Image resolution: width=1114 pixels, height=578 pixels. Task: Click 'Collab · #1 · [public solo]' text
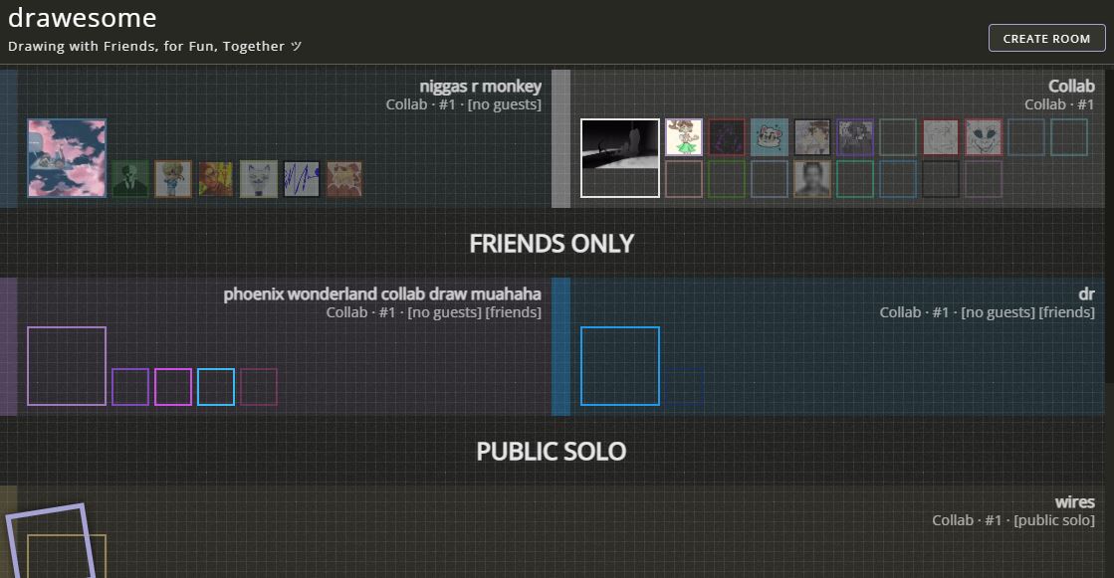click(1013, 520)
